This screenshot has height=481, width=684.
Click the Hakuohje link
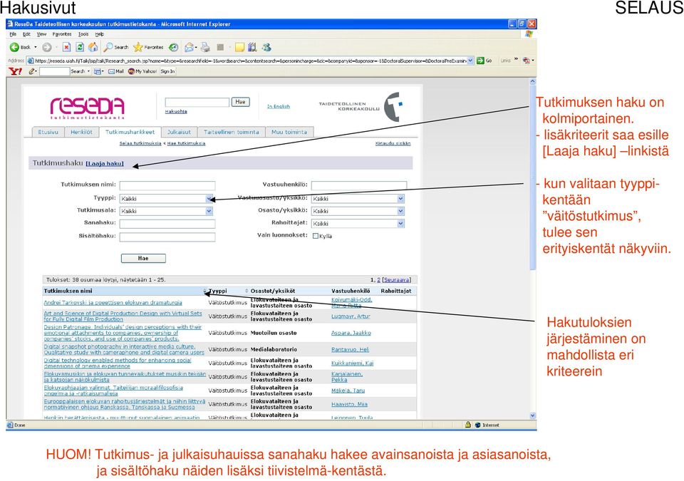pyautogui.click(x=176, y=111)
